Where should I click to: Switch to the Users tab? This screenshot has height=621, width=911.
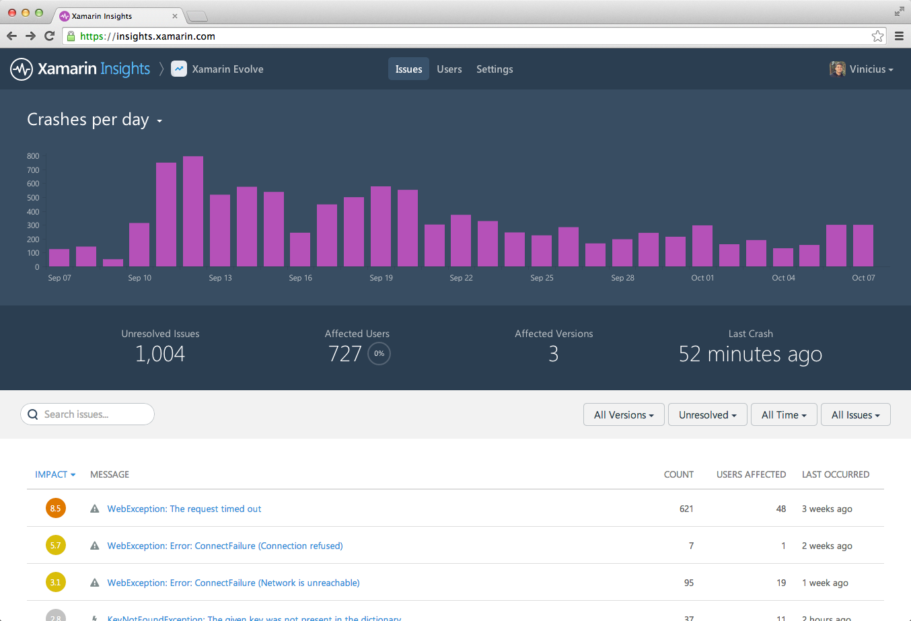[449, 69]
